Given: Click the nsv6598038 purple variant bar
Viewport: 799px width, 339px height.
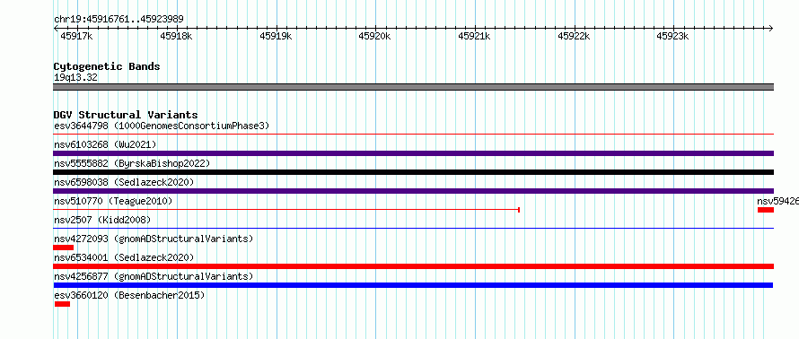Looking at the screenshot, I should 413,191.
